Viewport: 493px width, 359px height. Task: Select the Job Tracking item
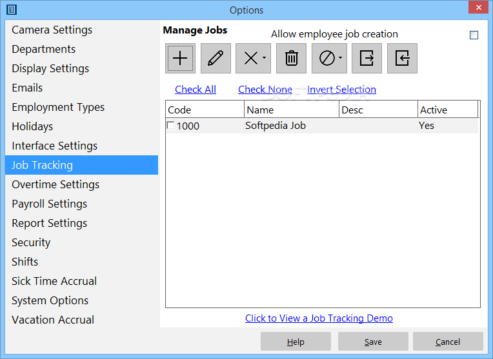(x=81, y=165)
